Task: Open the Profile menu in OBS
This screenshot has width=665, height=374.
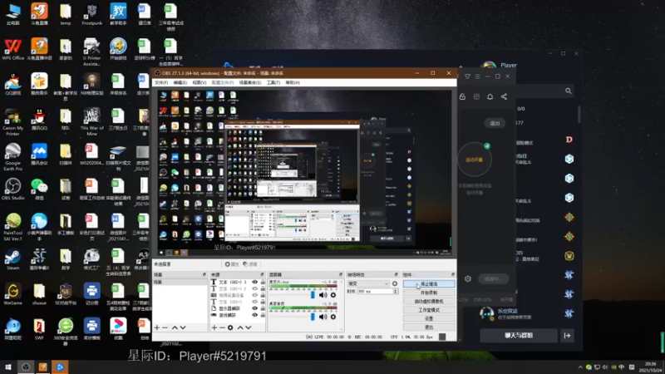Action: (223, 82)
